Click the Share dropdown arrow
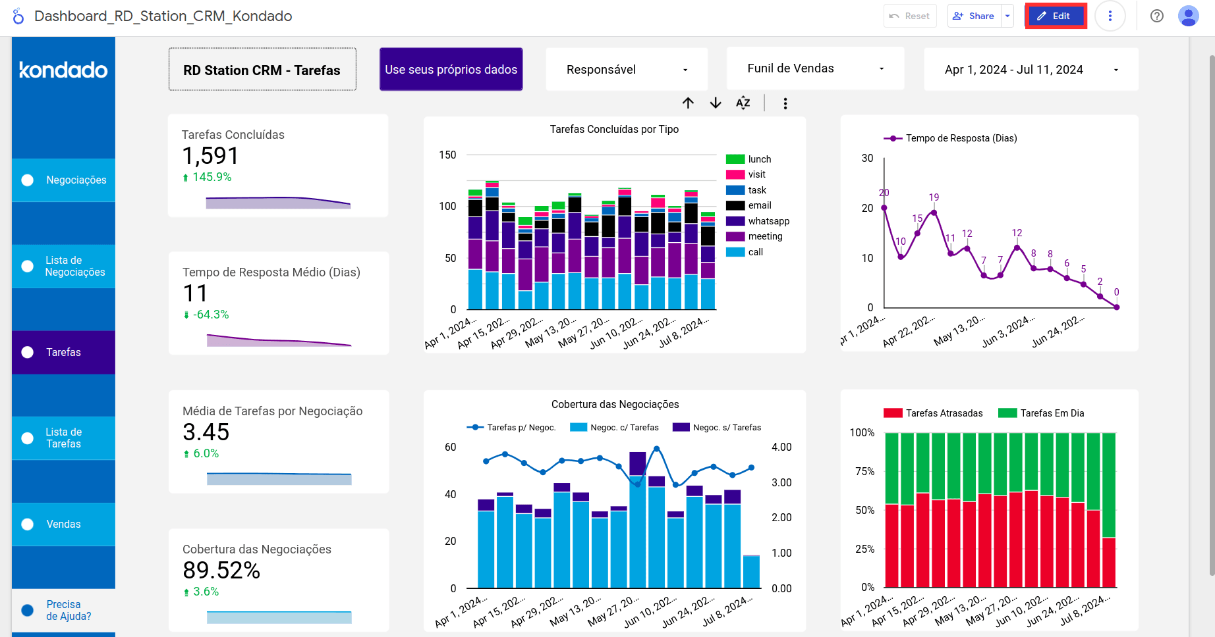This screenshot has height=637, width=1215. [x=1007, y=16]
